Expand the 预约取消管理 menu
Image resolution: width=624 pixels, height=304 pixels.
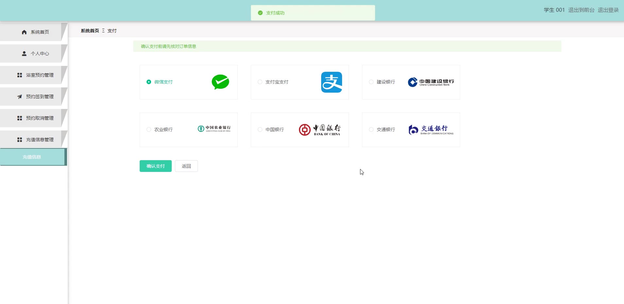pyautogui.click(x=34, y=118)
